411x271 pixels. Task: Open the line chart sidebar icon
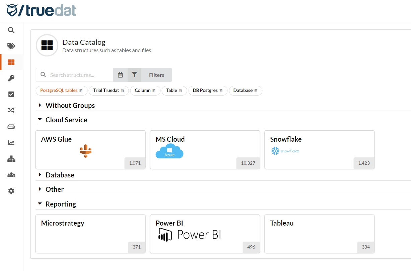(11, 143)
